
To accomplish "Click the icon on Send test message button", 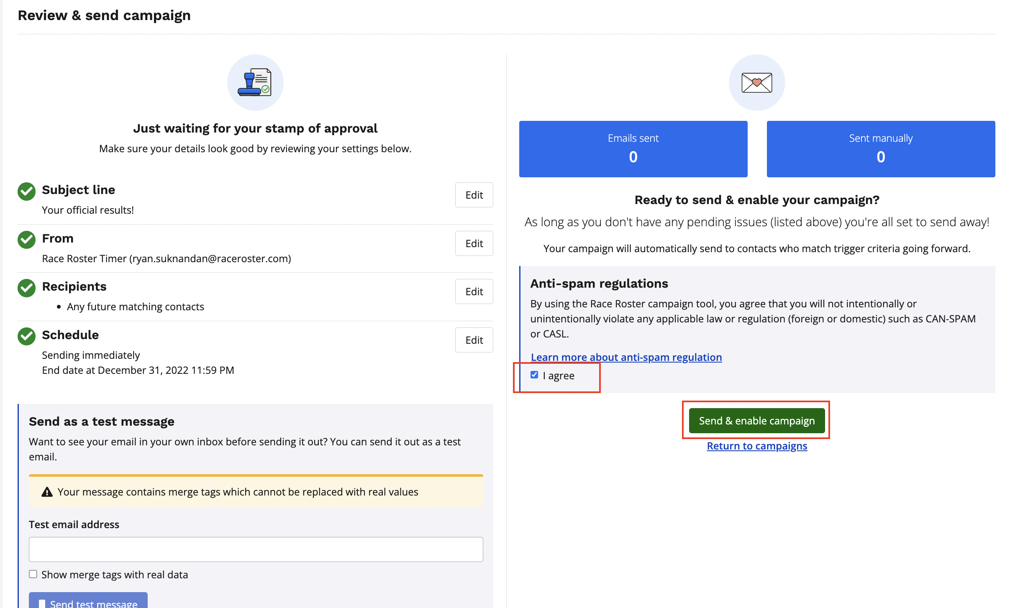I will pos(42,604).
